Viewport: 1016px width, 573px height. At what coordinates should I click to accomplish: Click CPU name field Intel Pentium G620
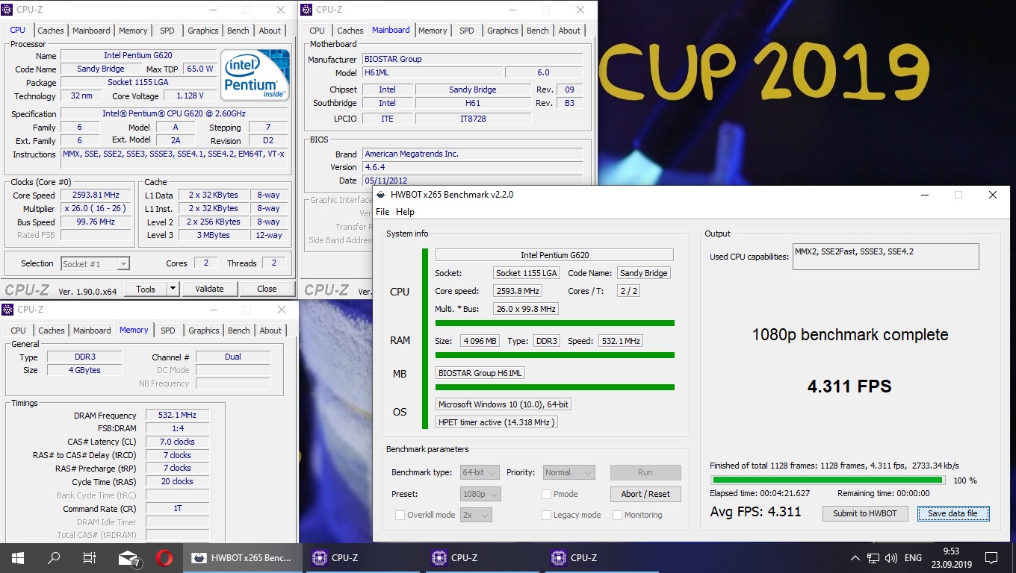140,56
